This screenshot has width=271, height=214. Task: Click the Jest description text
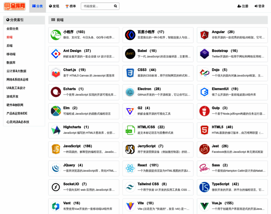pos(237,152)
